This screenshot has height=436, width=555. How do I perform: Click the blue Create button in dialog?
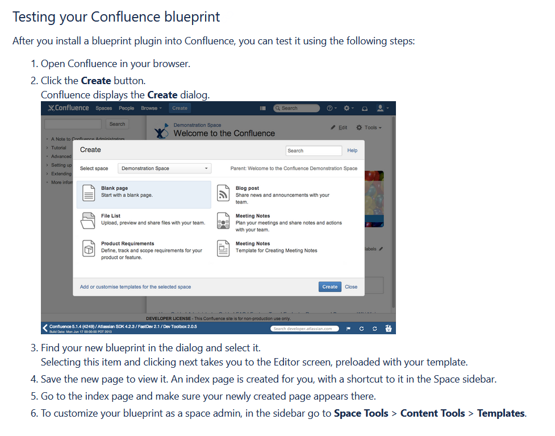(329, 287)
